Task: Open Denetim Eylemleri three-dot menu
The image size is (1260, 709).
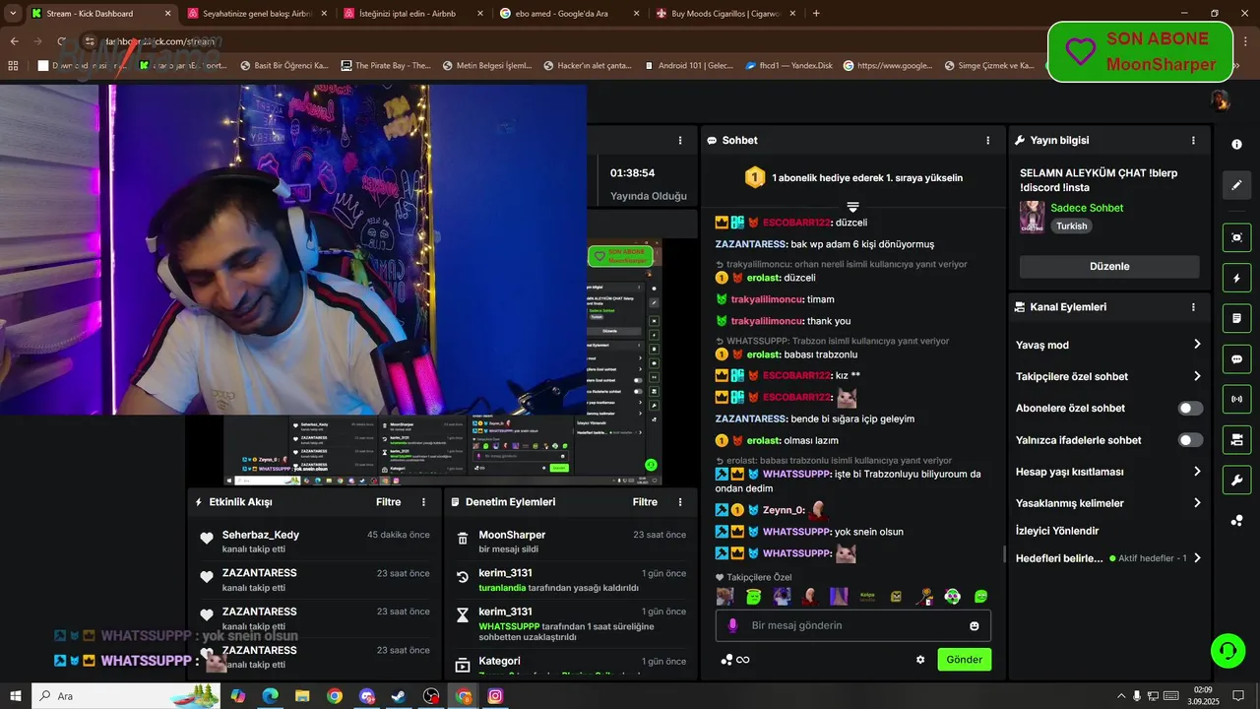Action: [680, 502]
